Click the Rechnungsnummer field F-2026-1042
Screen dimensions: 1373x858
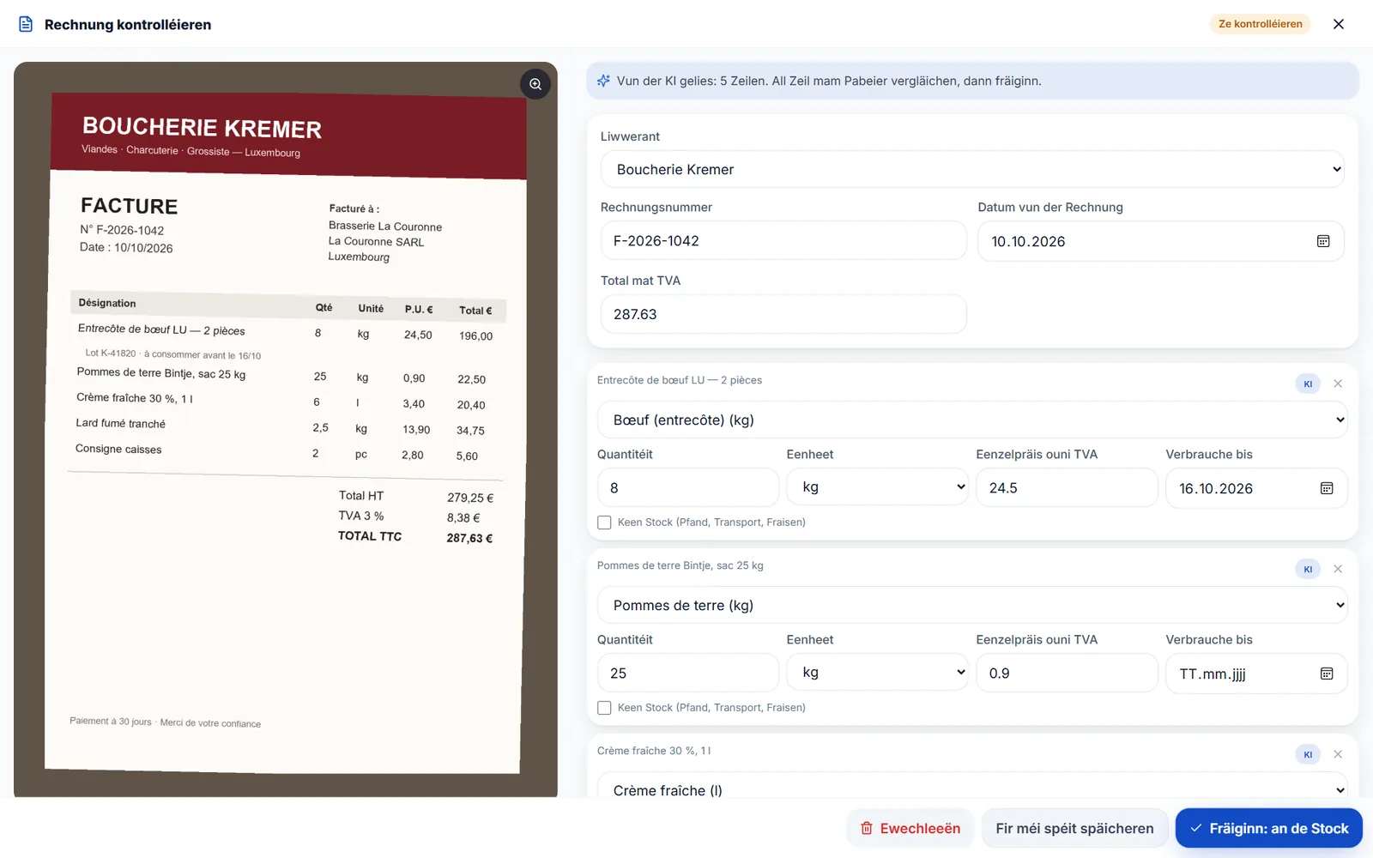(783, 241)
